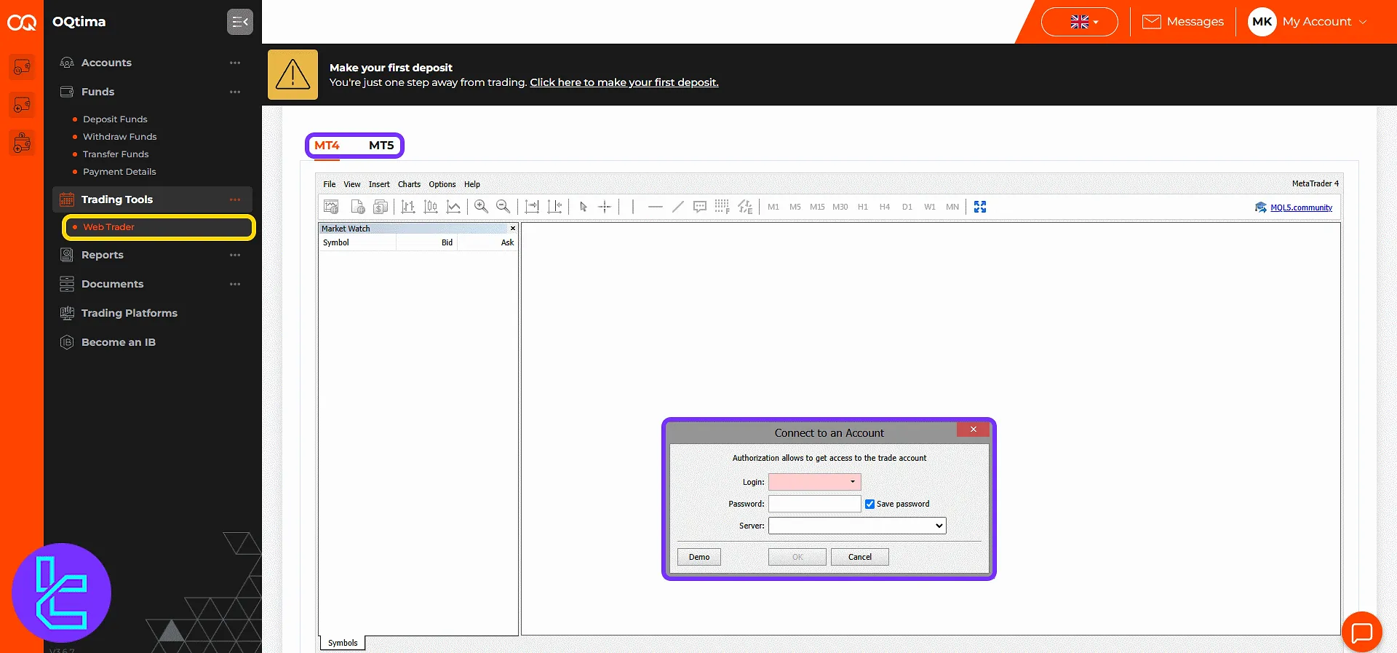Screen dimensions: 1397x653
Task: Open Become an IB sidebar item
Action: [118, 342]
